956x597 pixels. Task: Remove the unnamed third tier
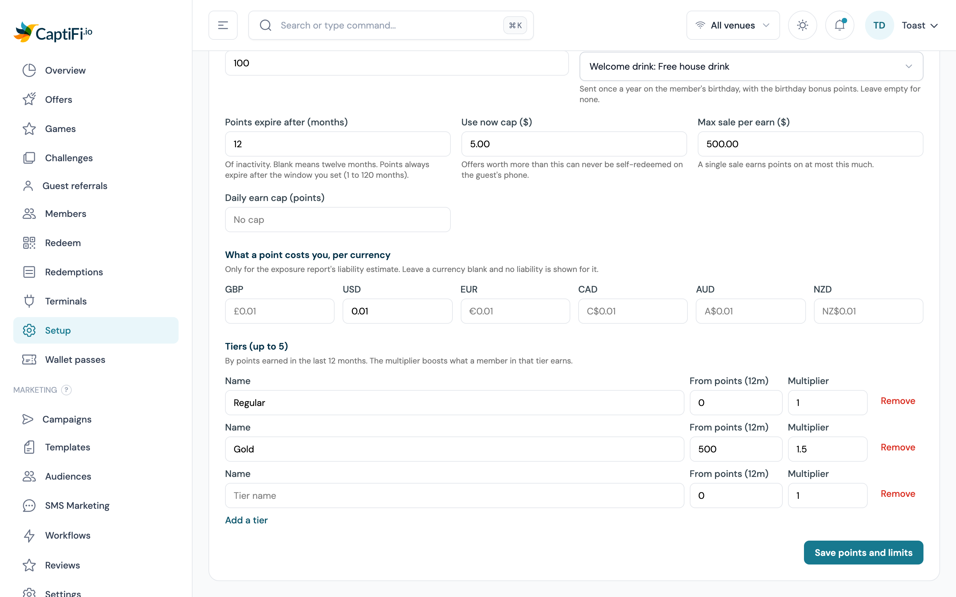coord(898,494)
